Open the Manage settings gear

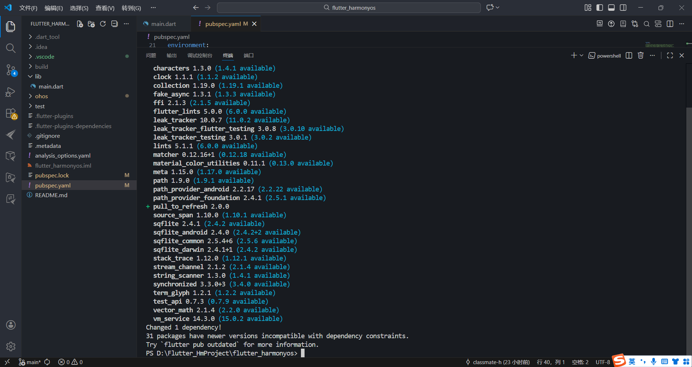point(11,346)
